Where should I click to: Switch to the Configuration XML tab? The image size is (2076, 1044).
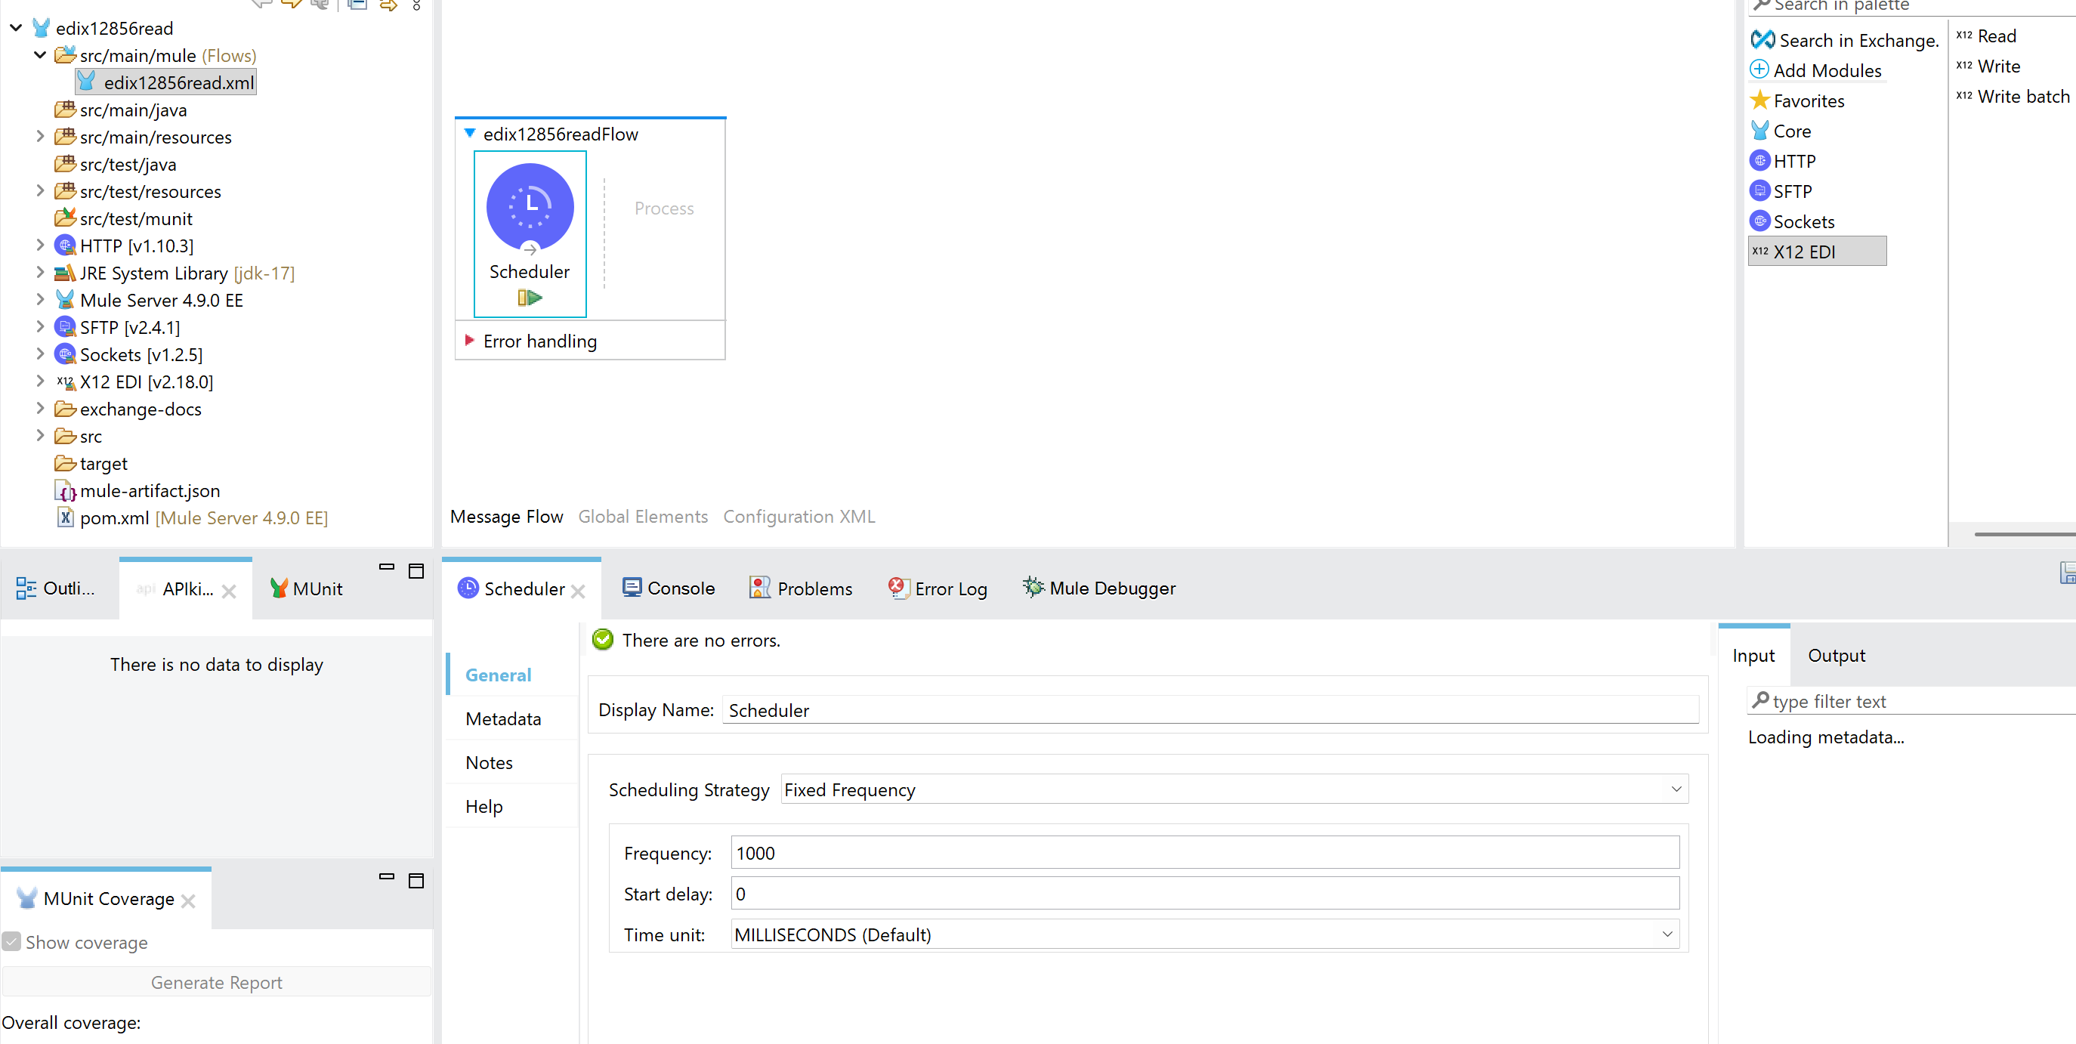coord(799,517)
